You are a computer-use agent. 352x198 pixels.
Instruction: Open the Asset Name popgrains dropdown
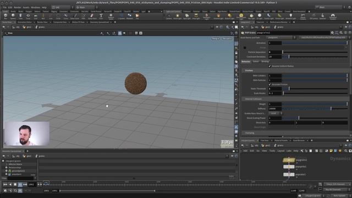(282, 37)
